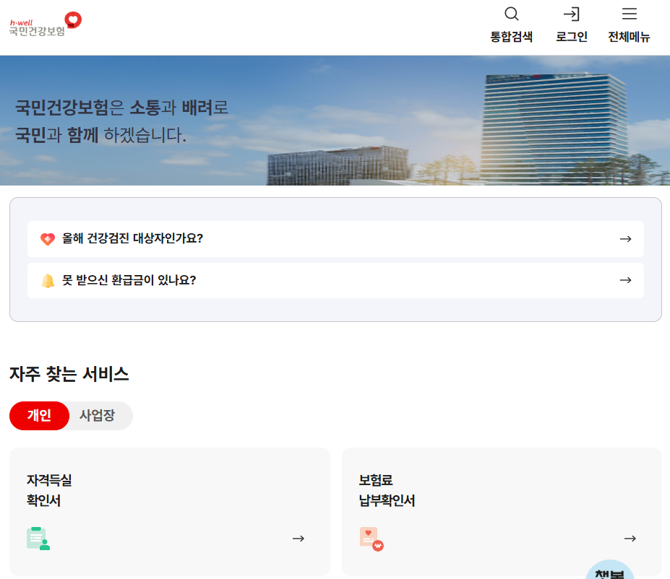Click the 자격득실 확인서 document icon

pos(38,539)
